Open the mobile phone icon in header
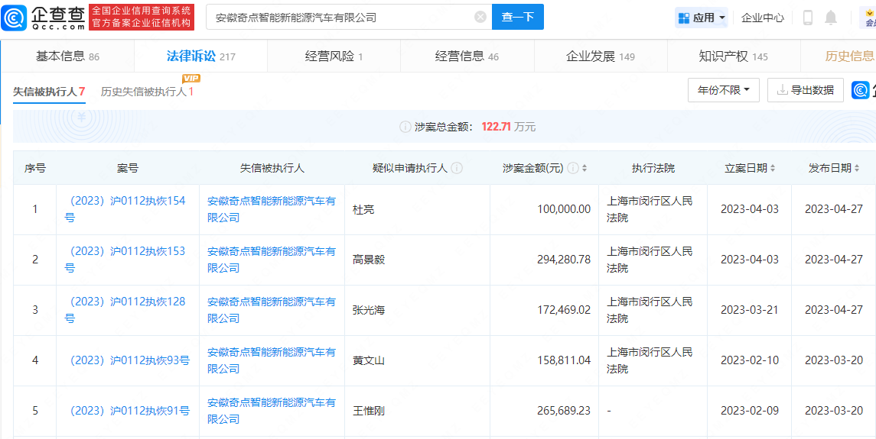This screenshot has height=439, width=876. (x=808, y=18)
